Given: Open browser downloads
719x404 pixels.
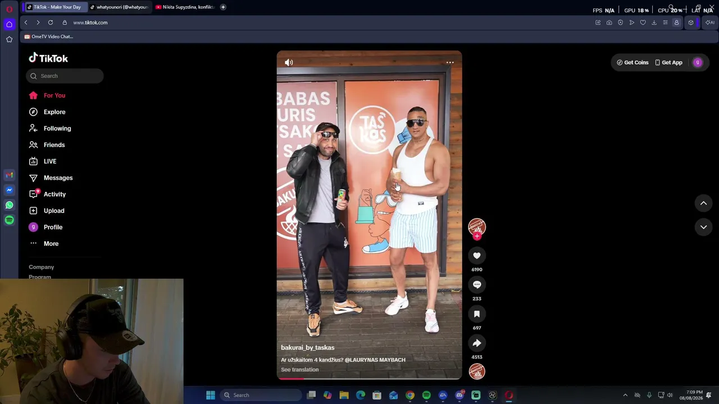Looking at the screenshot, I should [654, 22].
